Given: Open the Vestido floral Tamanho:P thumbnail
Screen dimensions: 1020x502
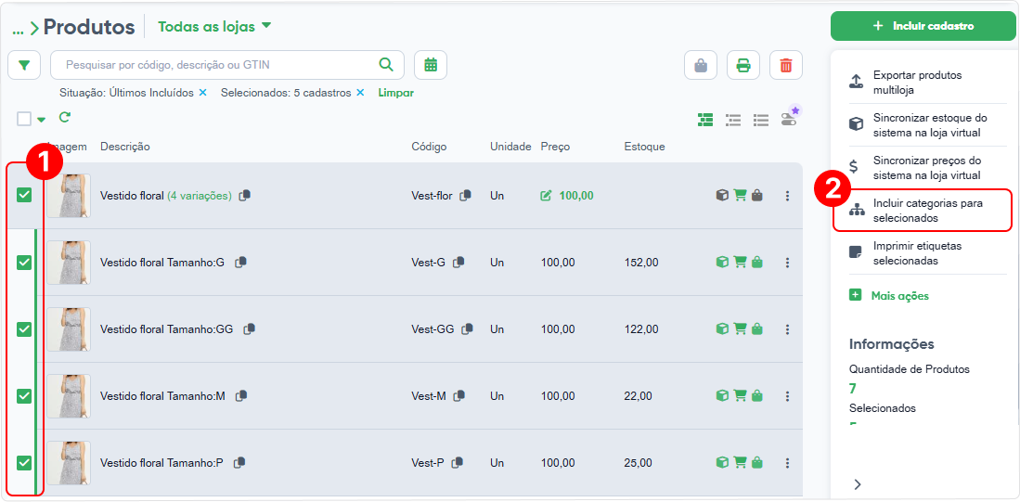Looking at the screenshot, I should [x=69, y=463].
